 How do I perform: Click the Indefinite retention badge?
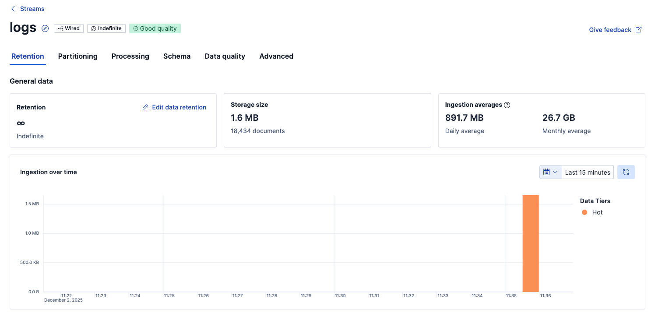coord(106,28)
